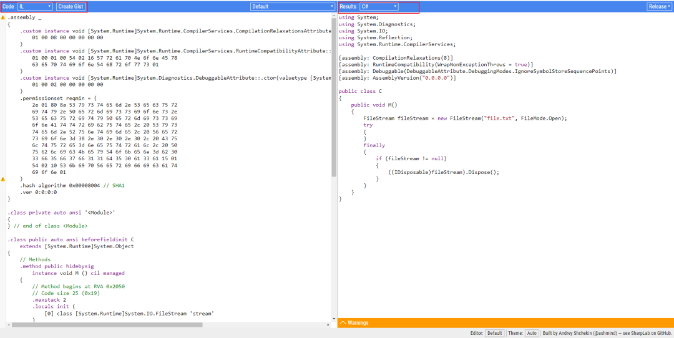
Task: Open the Default branch dropdown
Action: (293, 6)
